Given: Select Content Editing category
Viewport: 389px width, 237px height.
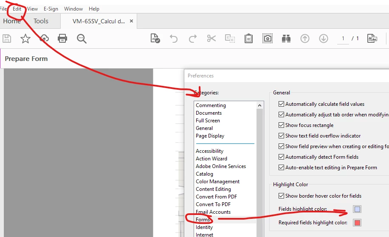Looking at the screenshot, I should pyautogui.click(x=213, y=189).
